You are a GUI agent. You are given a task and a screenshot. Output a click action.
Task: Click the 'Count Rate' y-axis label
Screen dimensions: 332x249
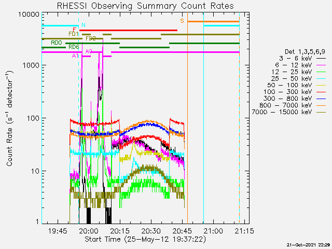(x=10, y=119)
